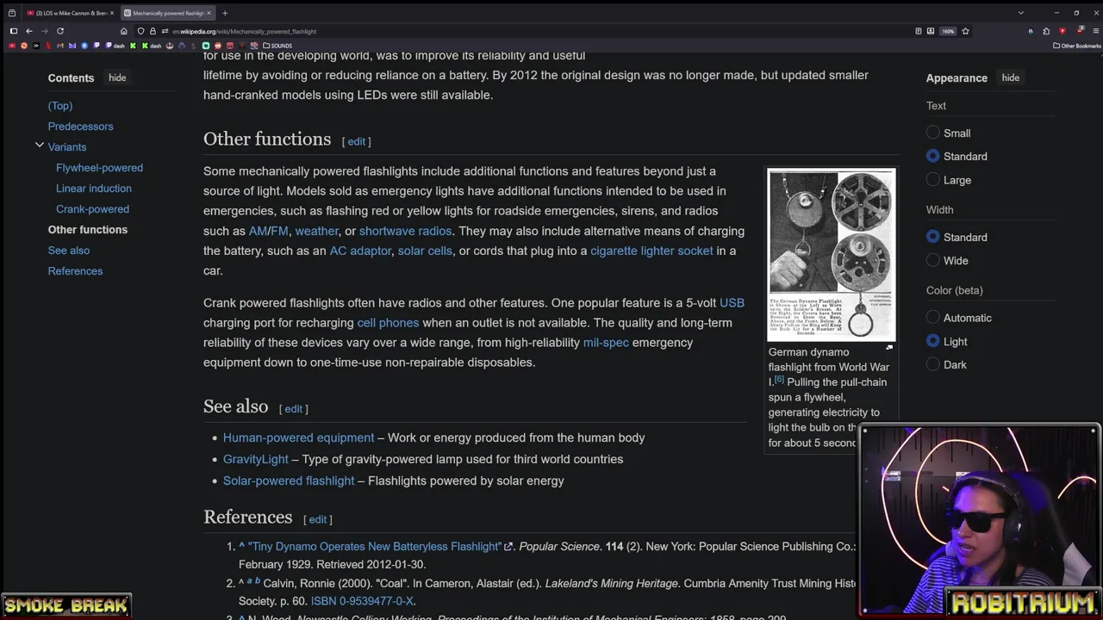Select Standard text size
The image size is (1103, 620).
(933, 156)
